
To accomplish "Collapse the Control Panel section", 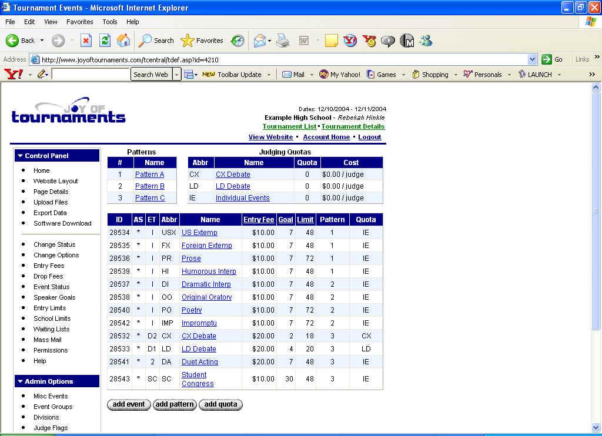I will [x=20, y=156].
